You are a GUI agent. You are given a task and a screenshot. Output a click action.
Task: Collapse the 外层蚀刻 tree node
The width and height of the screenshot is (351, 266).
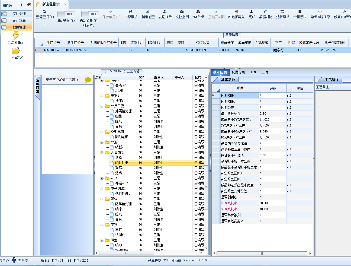pos(102,153)
